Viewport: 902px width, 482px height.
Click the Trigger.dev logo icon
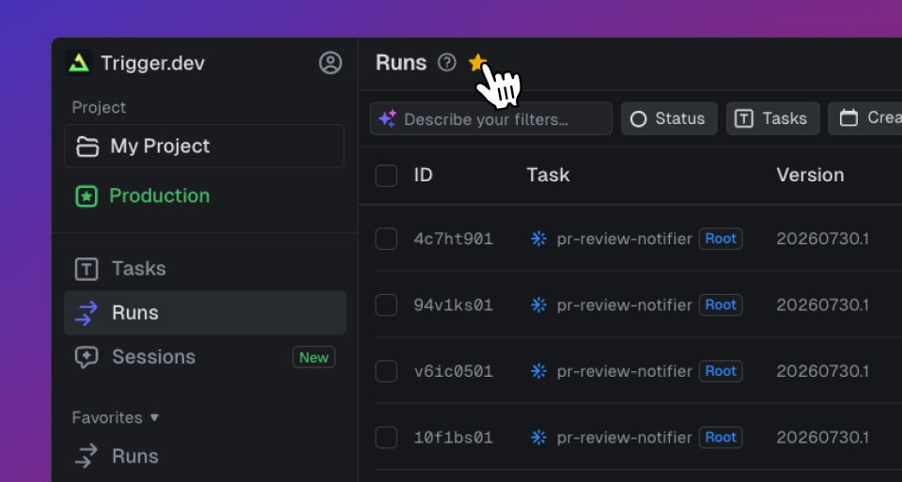coord(79,63)
